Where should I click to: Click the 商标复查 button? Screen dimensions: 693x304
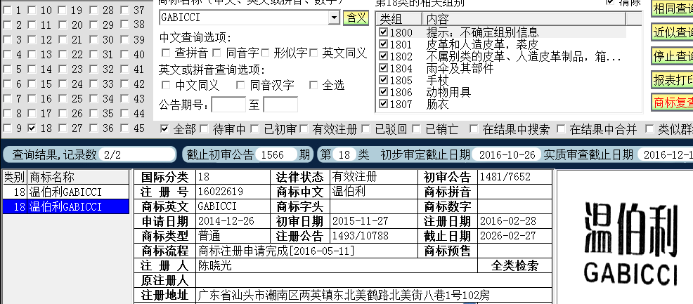672,102
